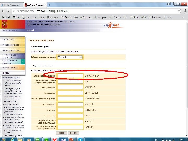Go back with the browser back arrow
This screenshot has height=141, width=188.
point(3,11)
